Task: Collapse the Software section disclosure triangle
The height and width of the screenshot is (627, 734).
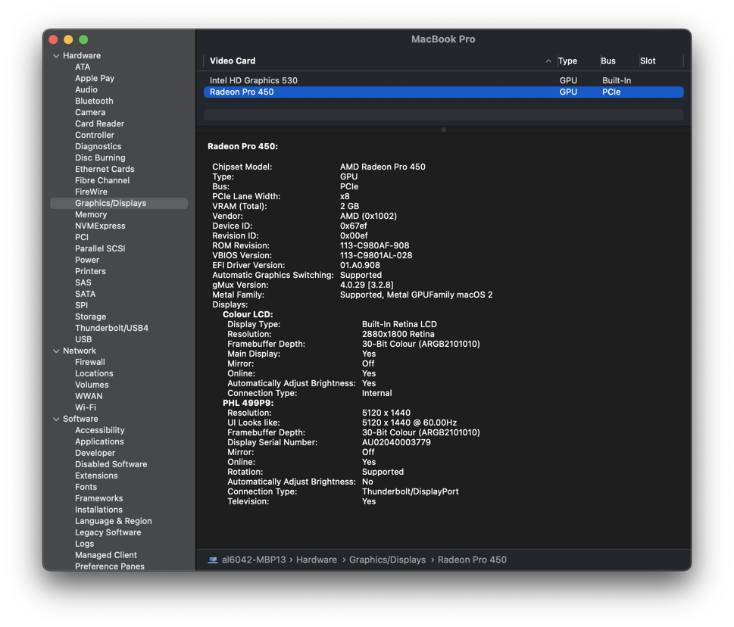Action: click(56, 420)
